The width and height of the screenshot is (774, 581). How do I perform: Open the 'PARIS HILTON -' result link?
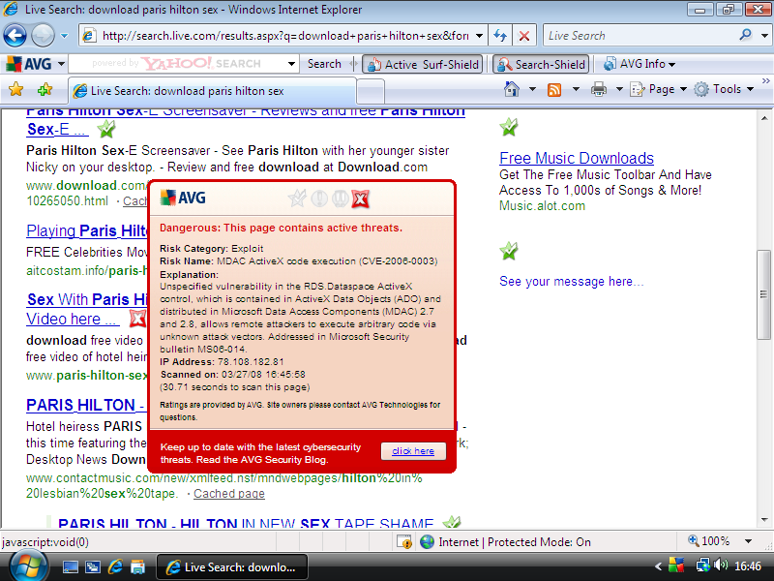[85, 405]
